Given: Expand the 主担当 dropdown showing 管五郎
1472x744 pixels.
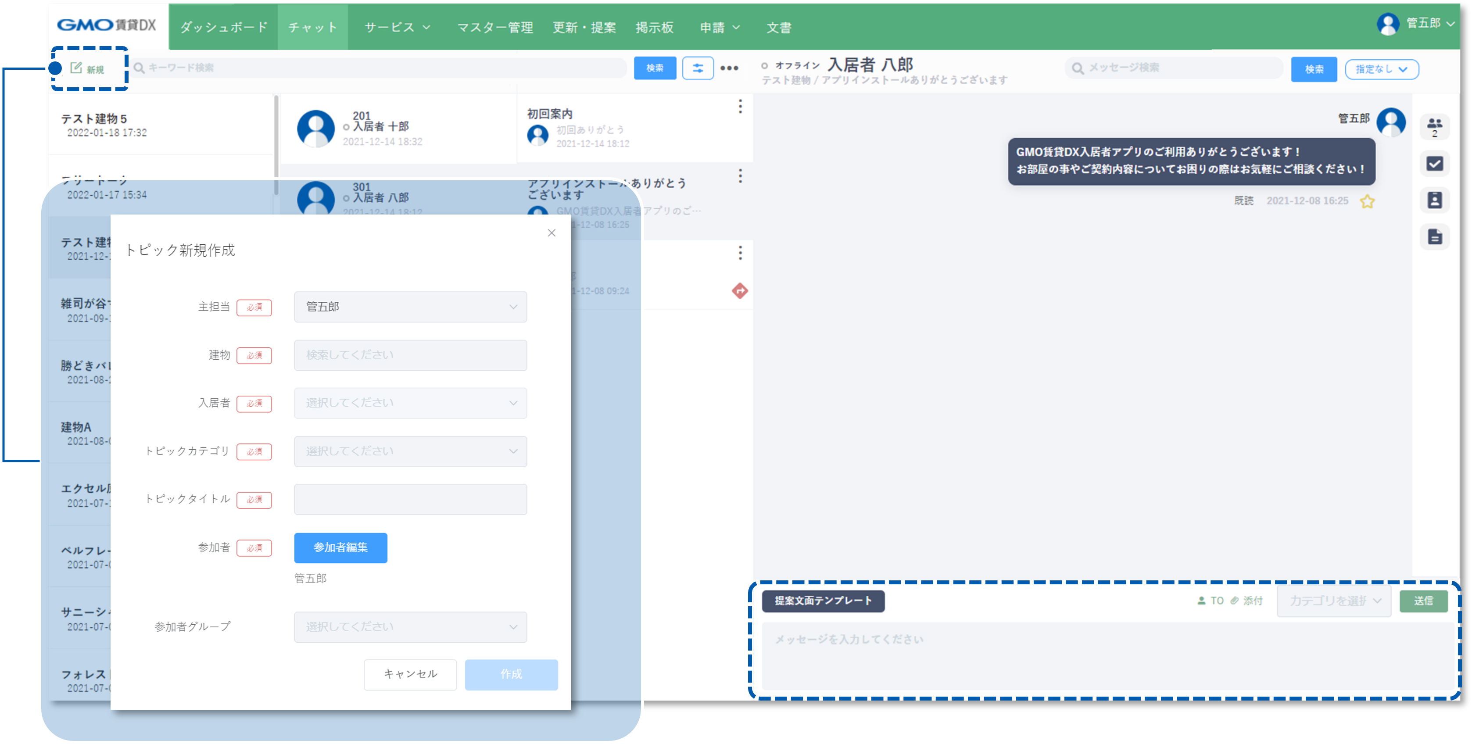Looking at the screenshot, I should pyautogui.click(x=410, y=307).
